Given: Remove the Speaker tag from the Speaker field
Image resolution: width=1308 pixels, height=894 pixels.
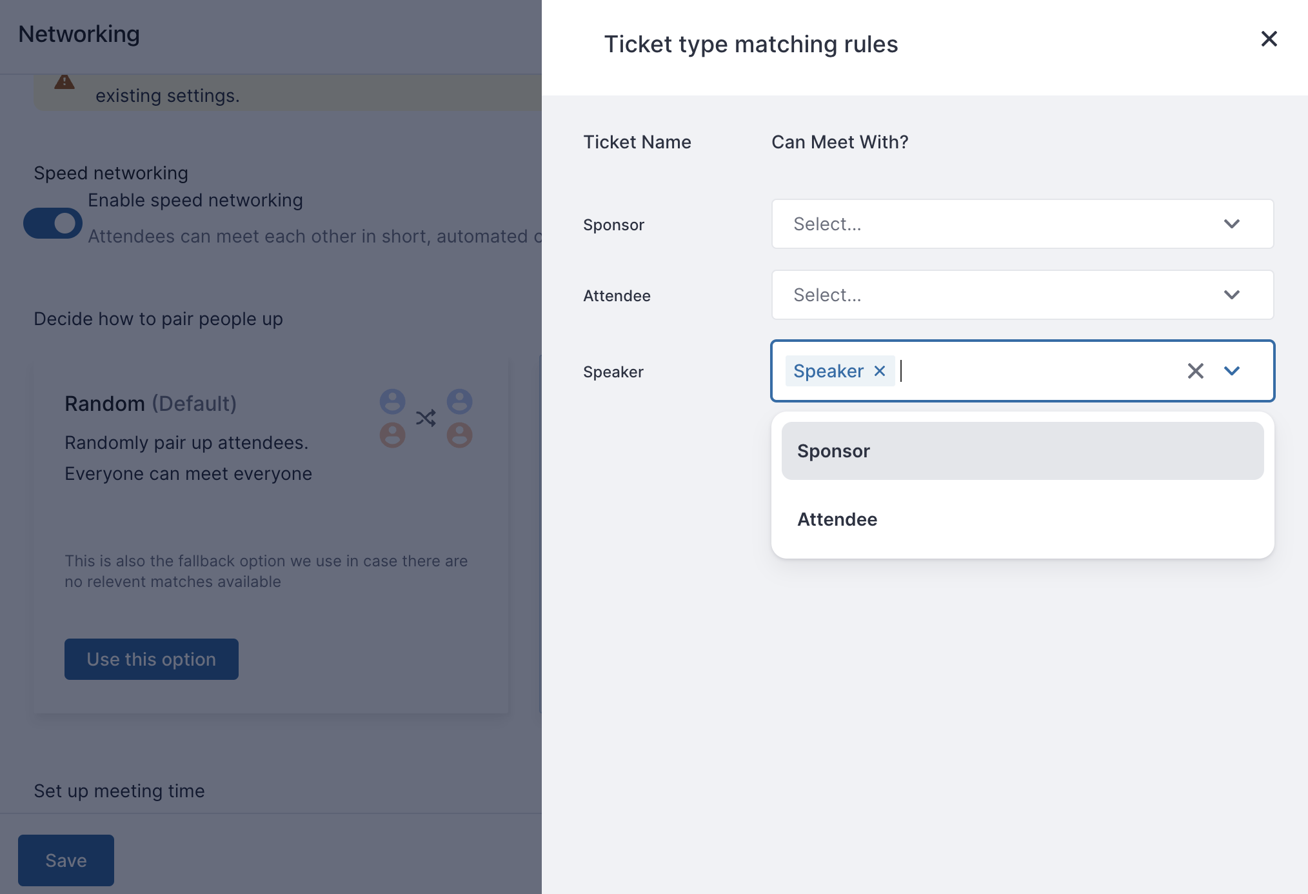Looking at the screenshot, I should click(880, 371).
